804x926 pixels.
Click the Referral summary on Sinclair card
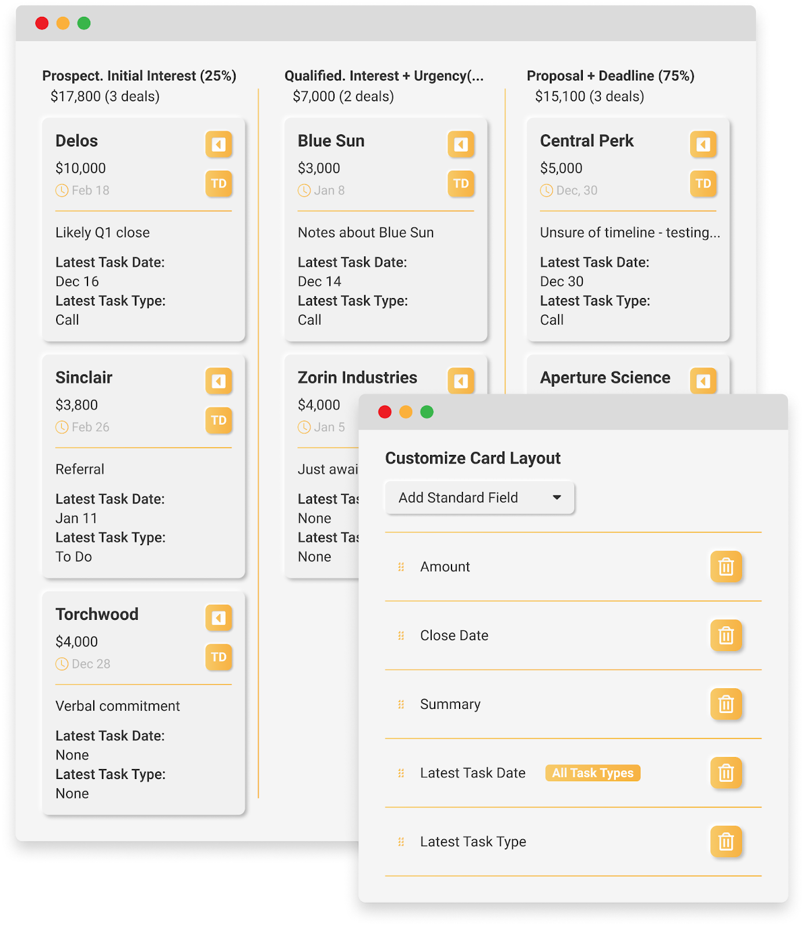click(80, 469)
